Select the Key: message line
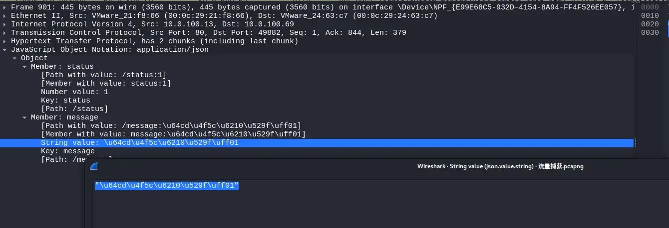The width and height of the screenshot is (669, 228). point(68,151)
